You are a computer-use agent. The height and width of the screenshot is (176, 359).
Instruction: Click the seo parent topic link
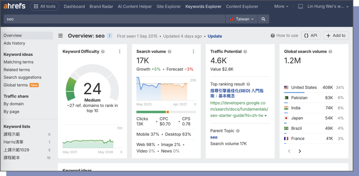click(x=214, y=137)
